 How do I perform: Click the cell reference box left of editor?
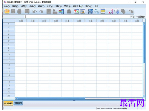(x=14, y=17)
